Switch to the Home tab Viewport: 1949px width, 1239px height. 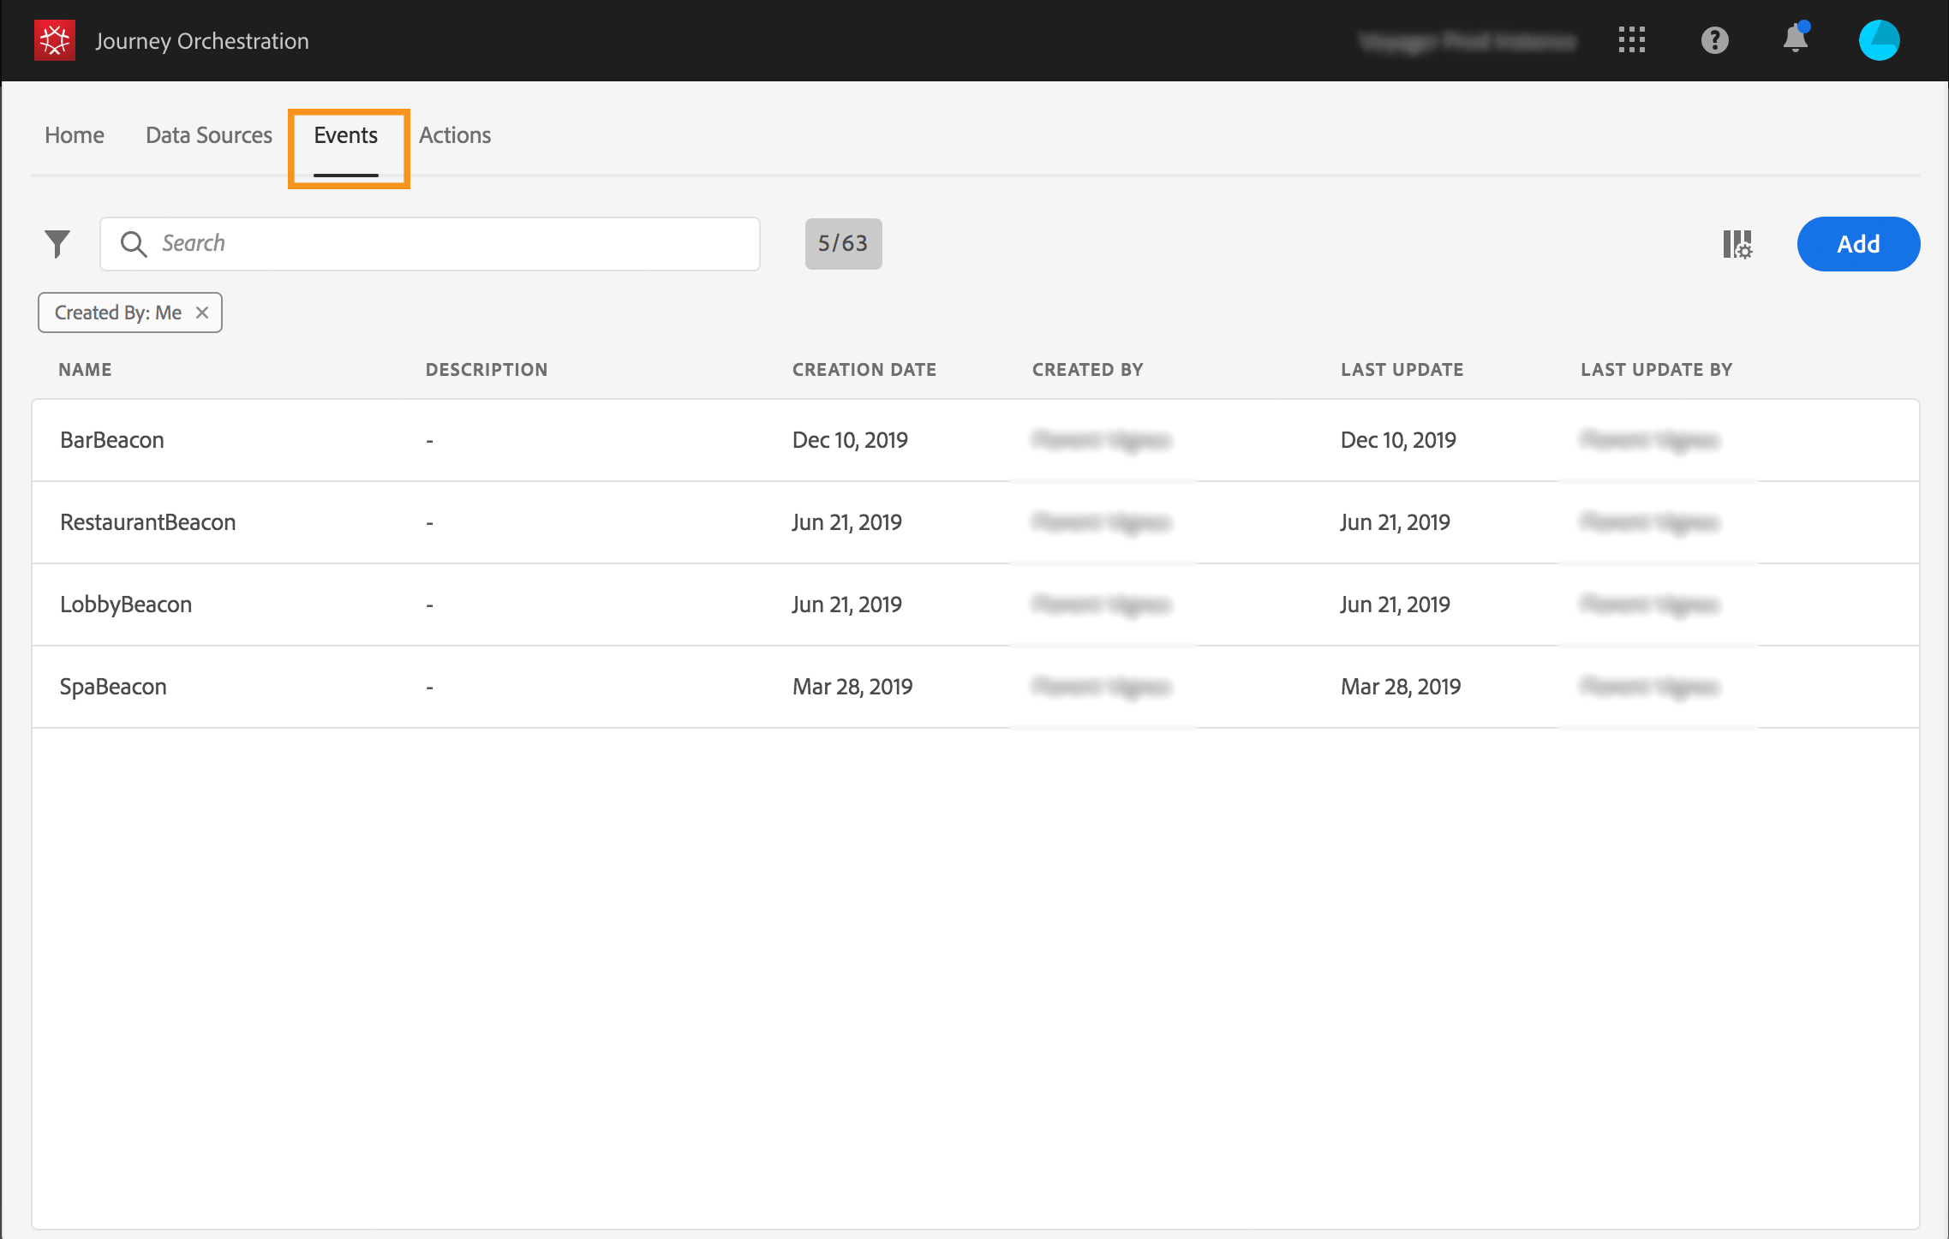pos(75,135)
